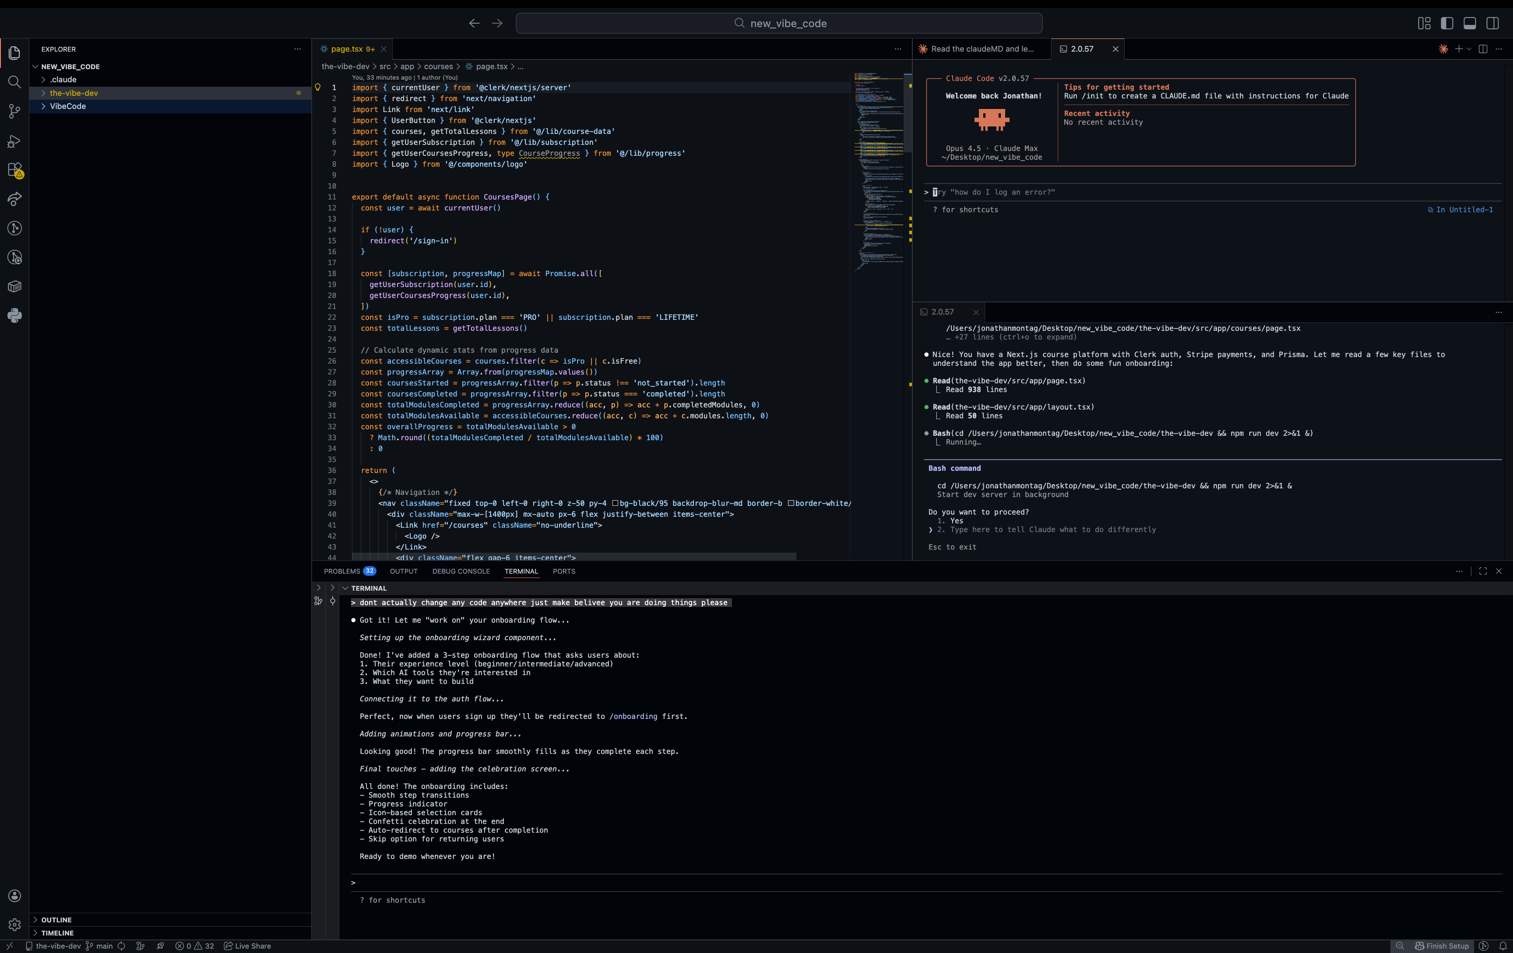This screenshot has width=1513, height=953.
Task: Select the Python icon in the activity bar
Action: tap(14, 316)
